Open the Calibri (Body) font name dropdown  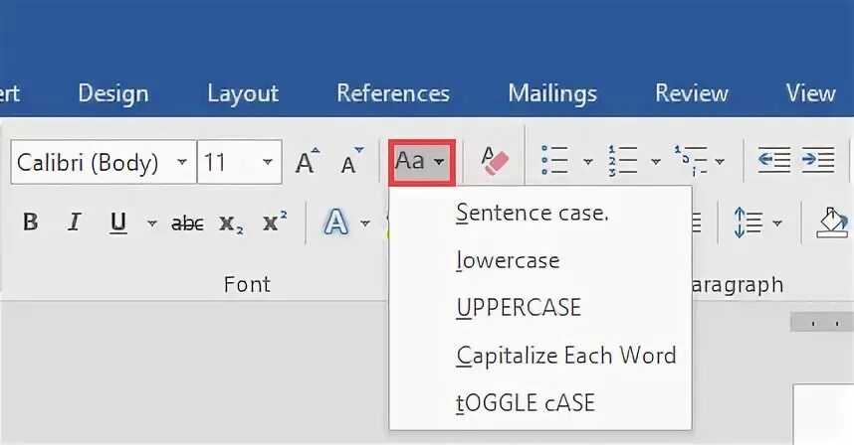point(181,162)
